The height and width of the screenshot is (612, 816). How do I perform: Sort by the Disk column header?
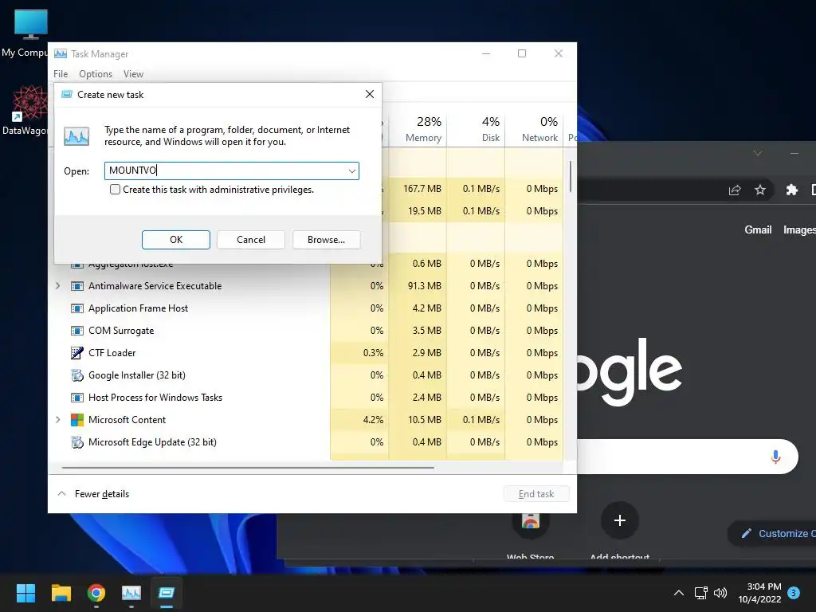pyautogui.click(x=476, y=129)
